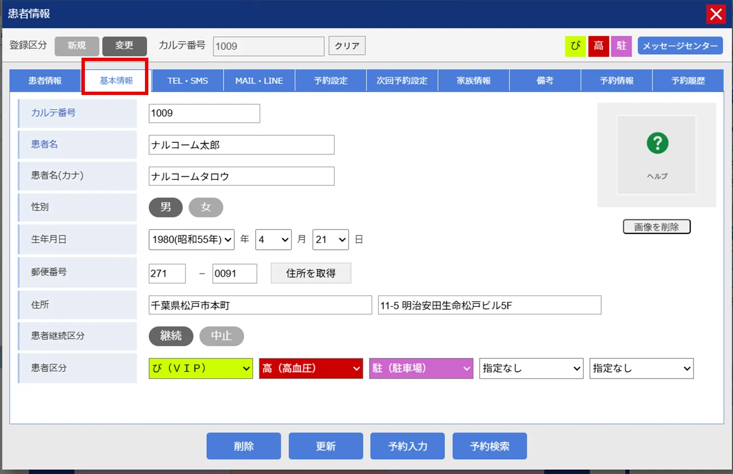Screen dimensions: 733x474
Task: Click the yellow び VIP badge
Action: tap(575, 46)
